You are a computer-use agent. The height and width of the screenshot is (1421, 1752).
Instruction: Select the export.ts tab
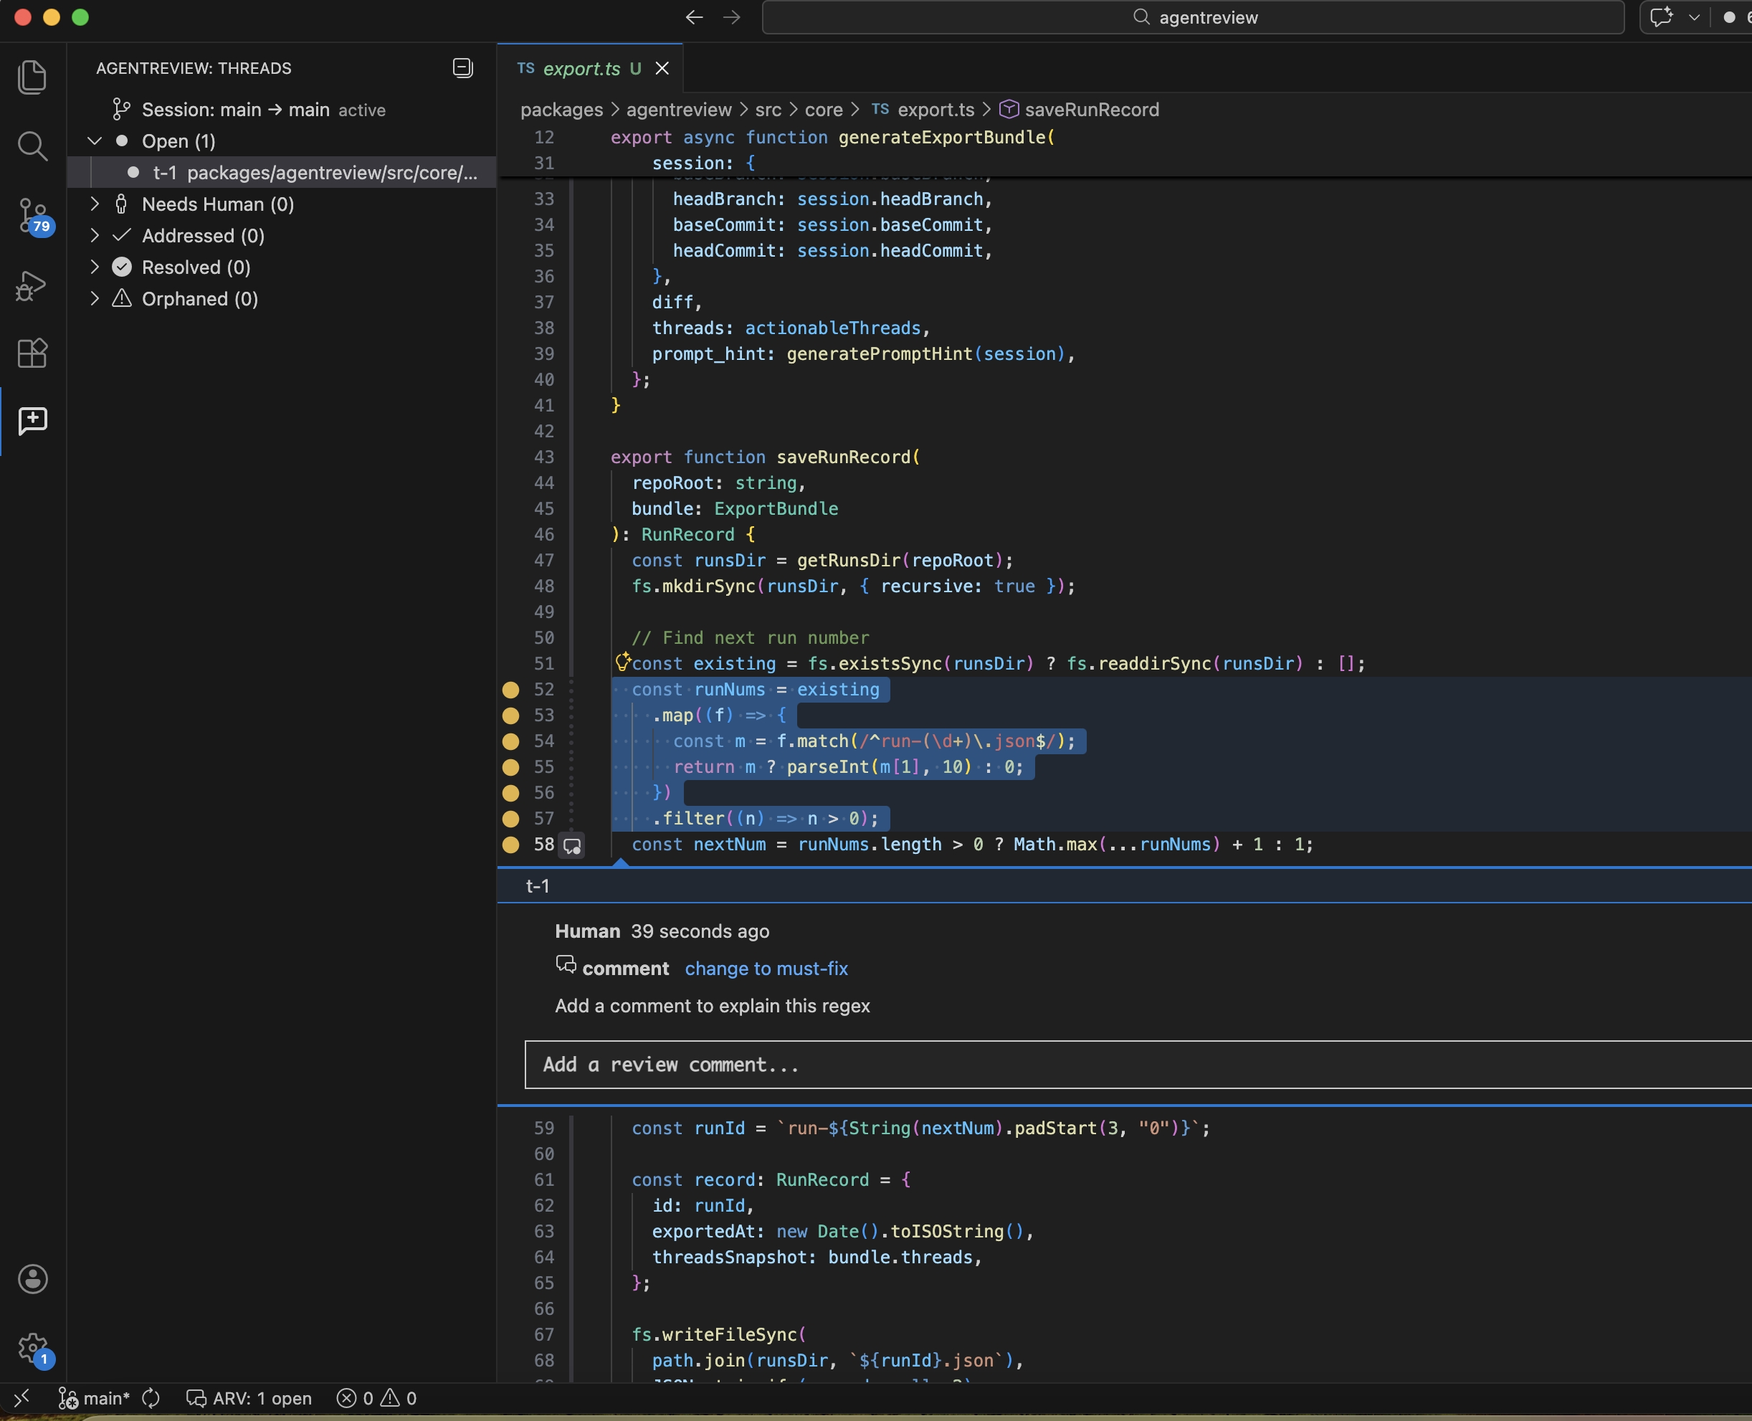(584, 68)
